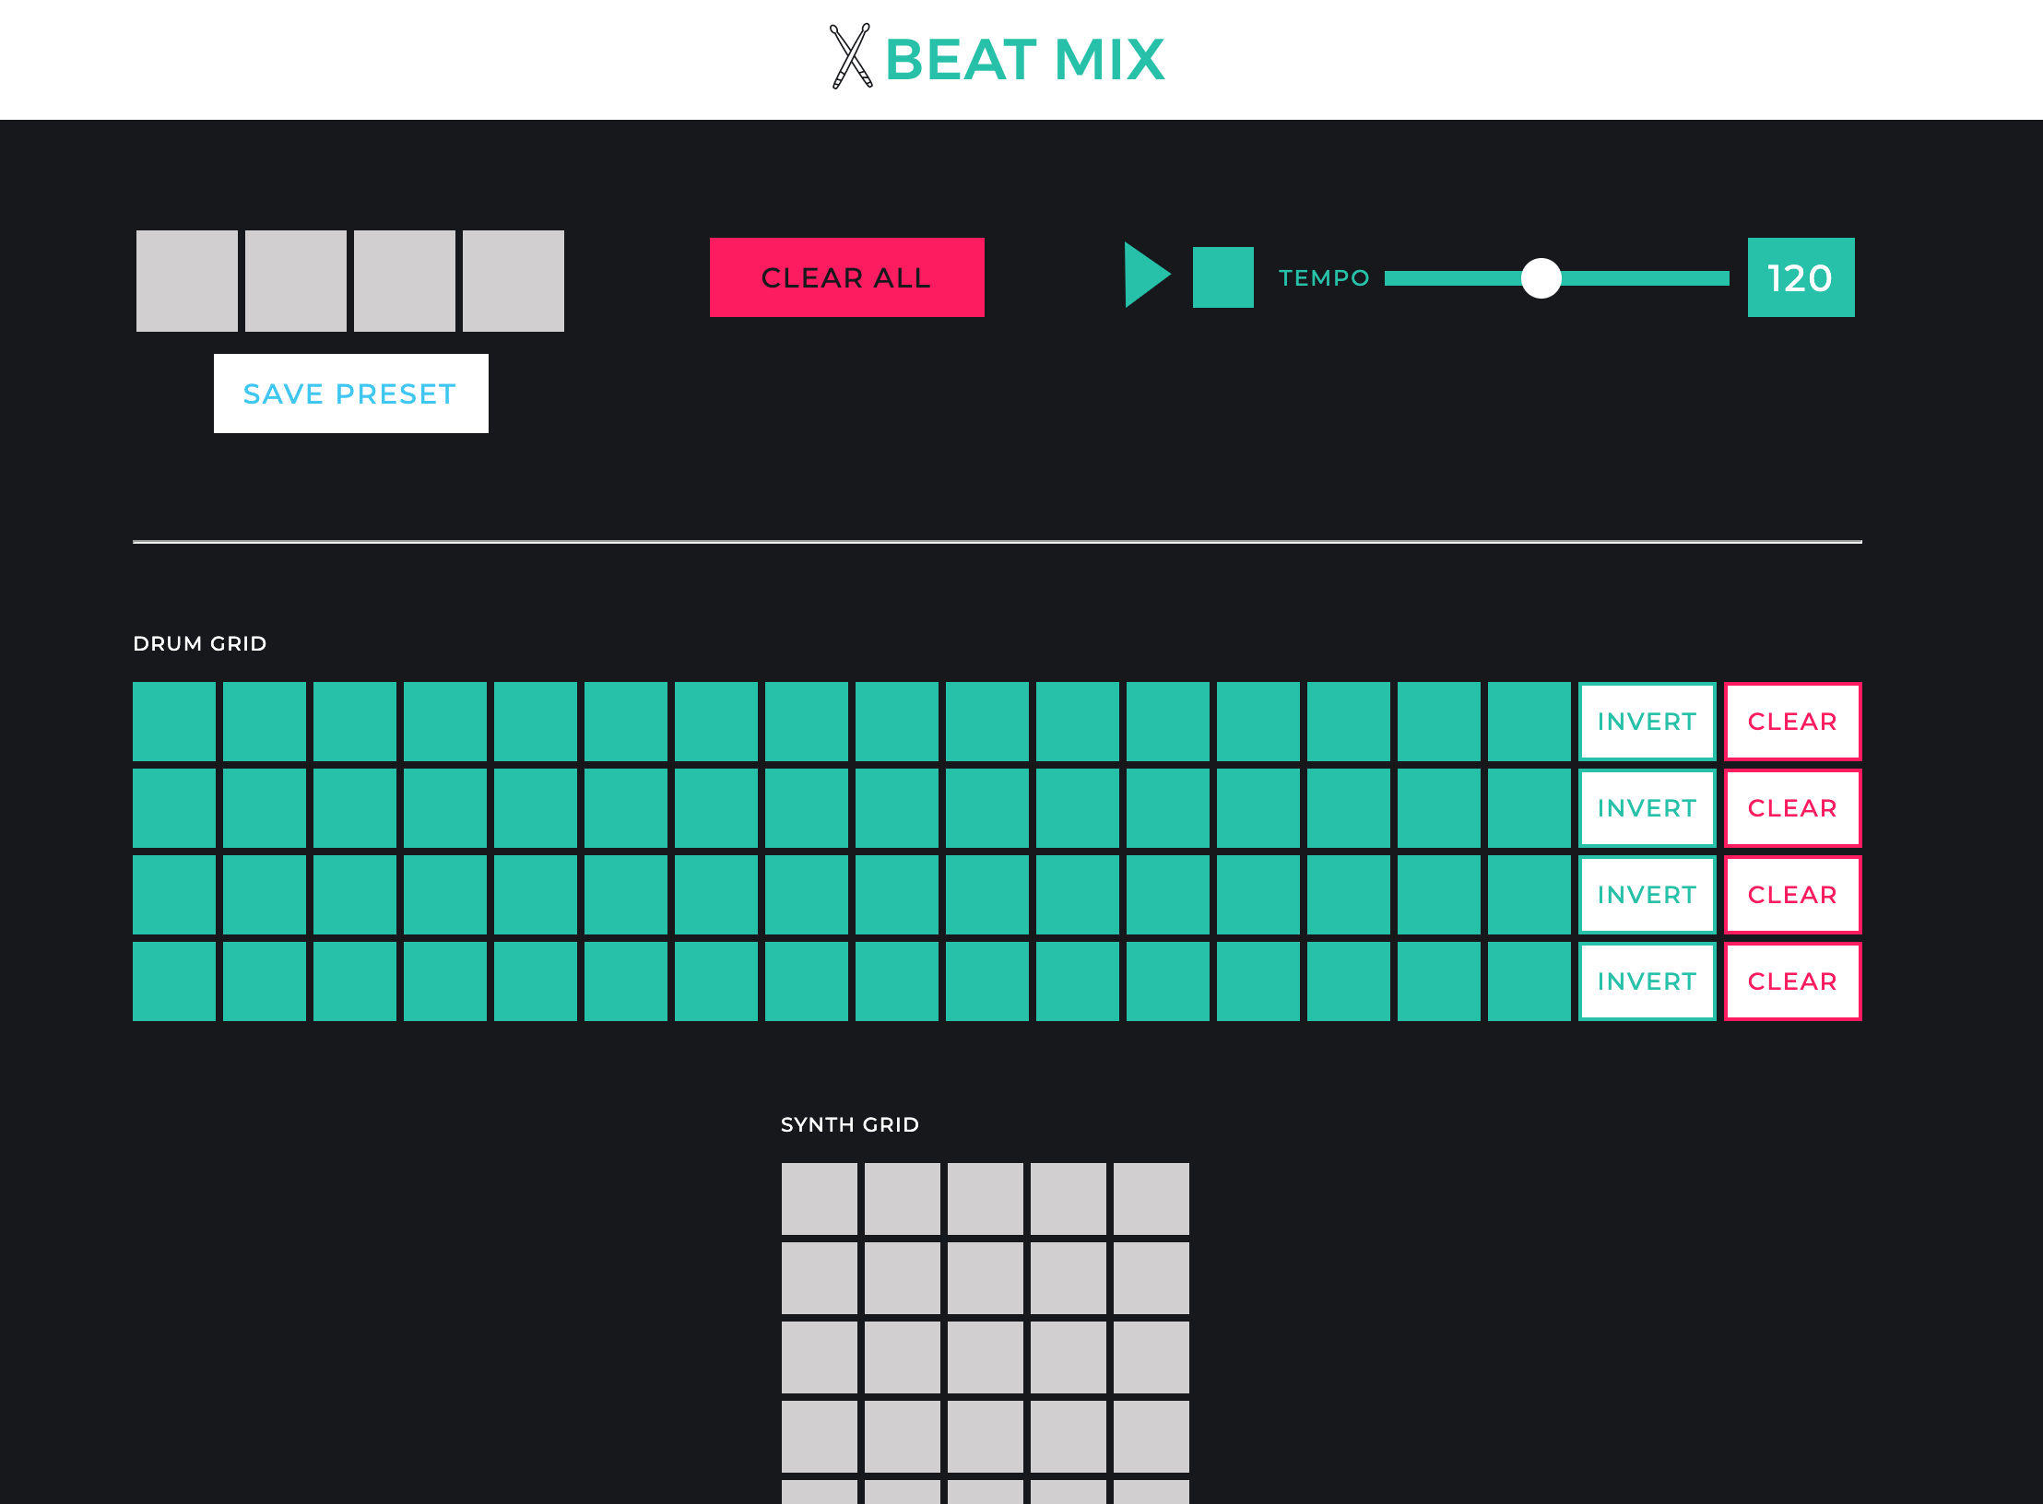Click the tempo value box showing 120
The width and height of the screenshot is (2043, 1504).
point(1801,277)
